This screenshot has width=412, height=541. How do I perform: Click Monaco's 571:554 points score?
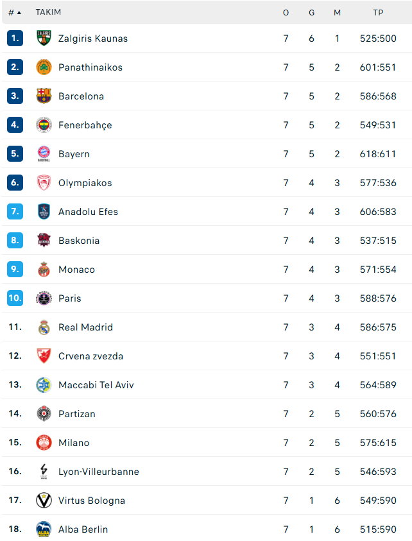point(378,270)
